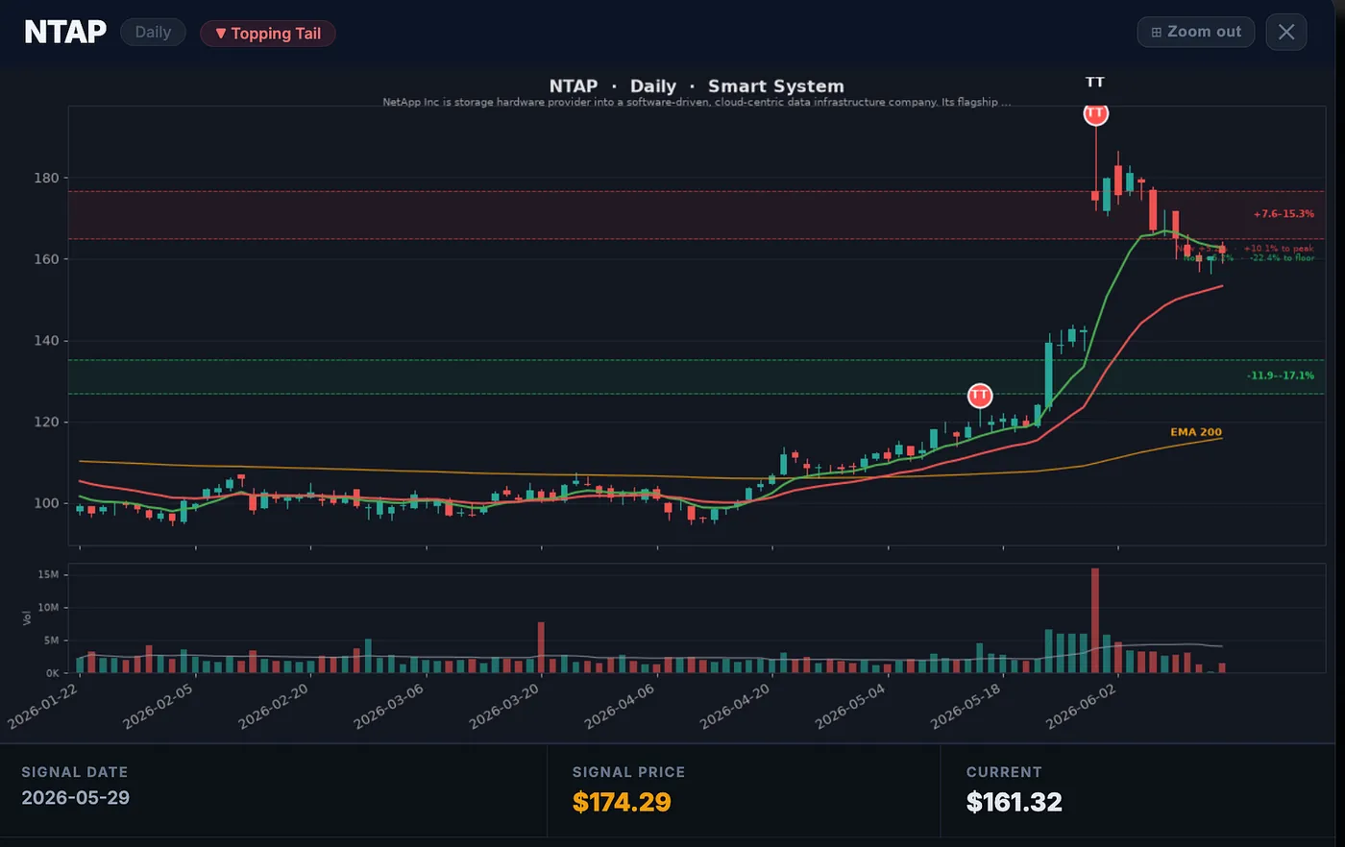The width and height of the screenshot is (1345, 847).
Task: Close the NTAP chart panel
Action: tap(1286, 32)
